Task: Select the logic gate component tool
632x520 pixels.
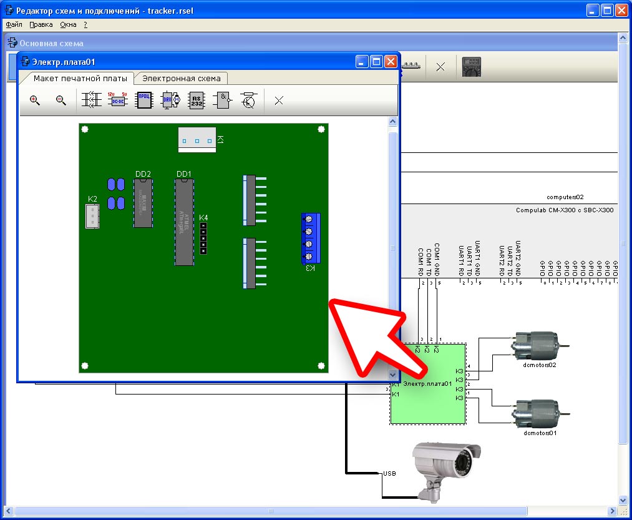Action: (223, 100)
